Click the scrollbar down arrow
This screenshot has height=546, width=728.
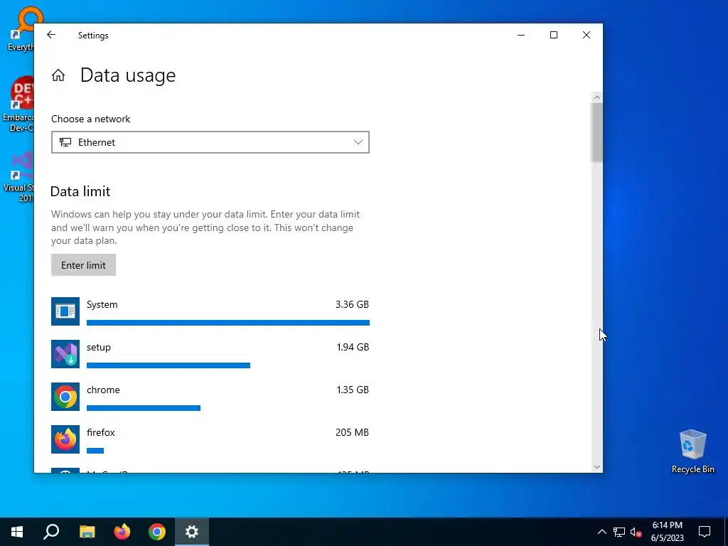597,467
